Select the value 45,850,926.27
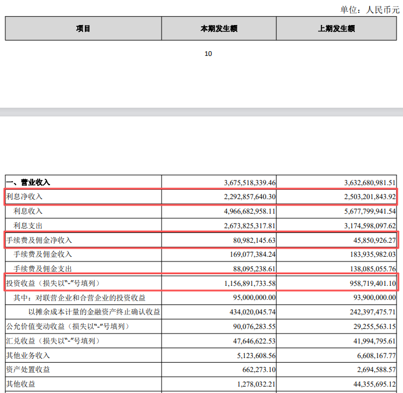This screenshot has height=393, width=403. 366,240
